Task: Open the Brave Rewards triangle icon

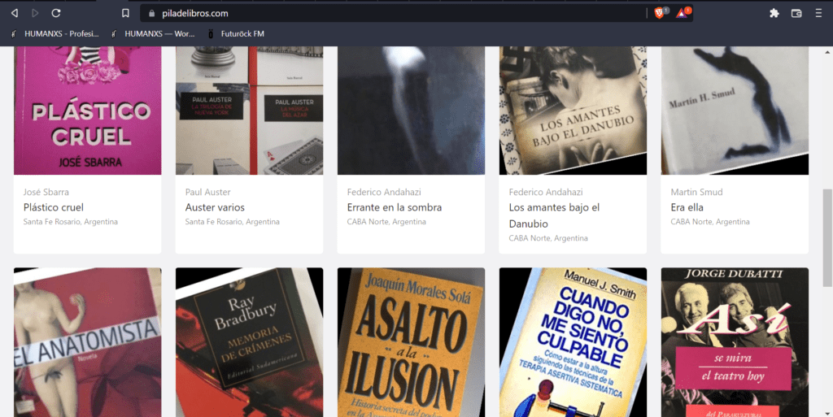Action: point(683,13)
